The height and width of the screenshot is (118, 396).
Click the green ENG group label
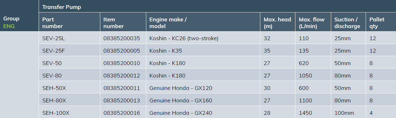pos(9,26)
